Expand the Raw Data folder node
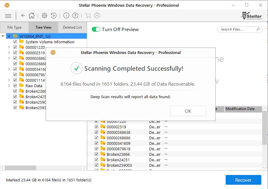 [9, 86]
